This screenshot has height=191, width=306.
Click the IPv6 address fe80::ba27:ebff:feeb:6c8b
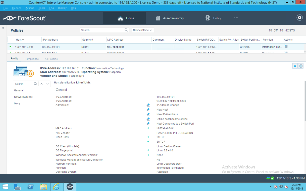tap(171, 101)
